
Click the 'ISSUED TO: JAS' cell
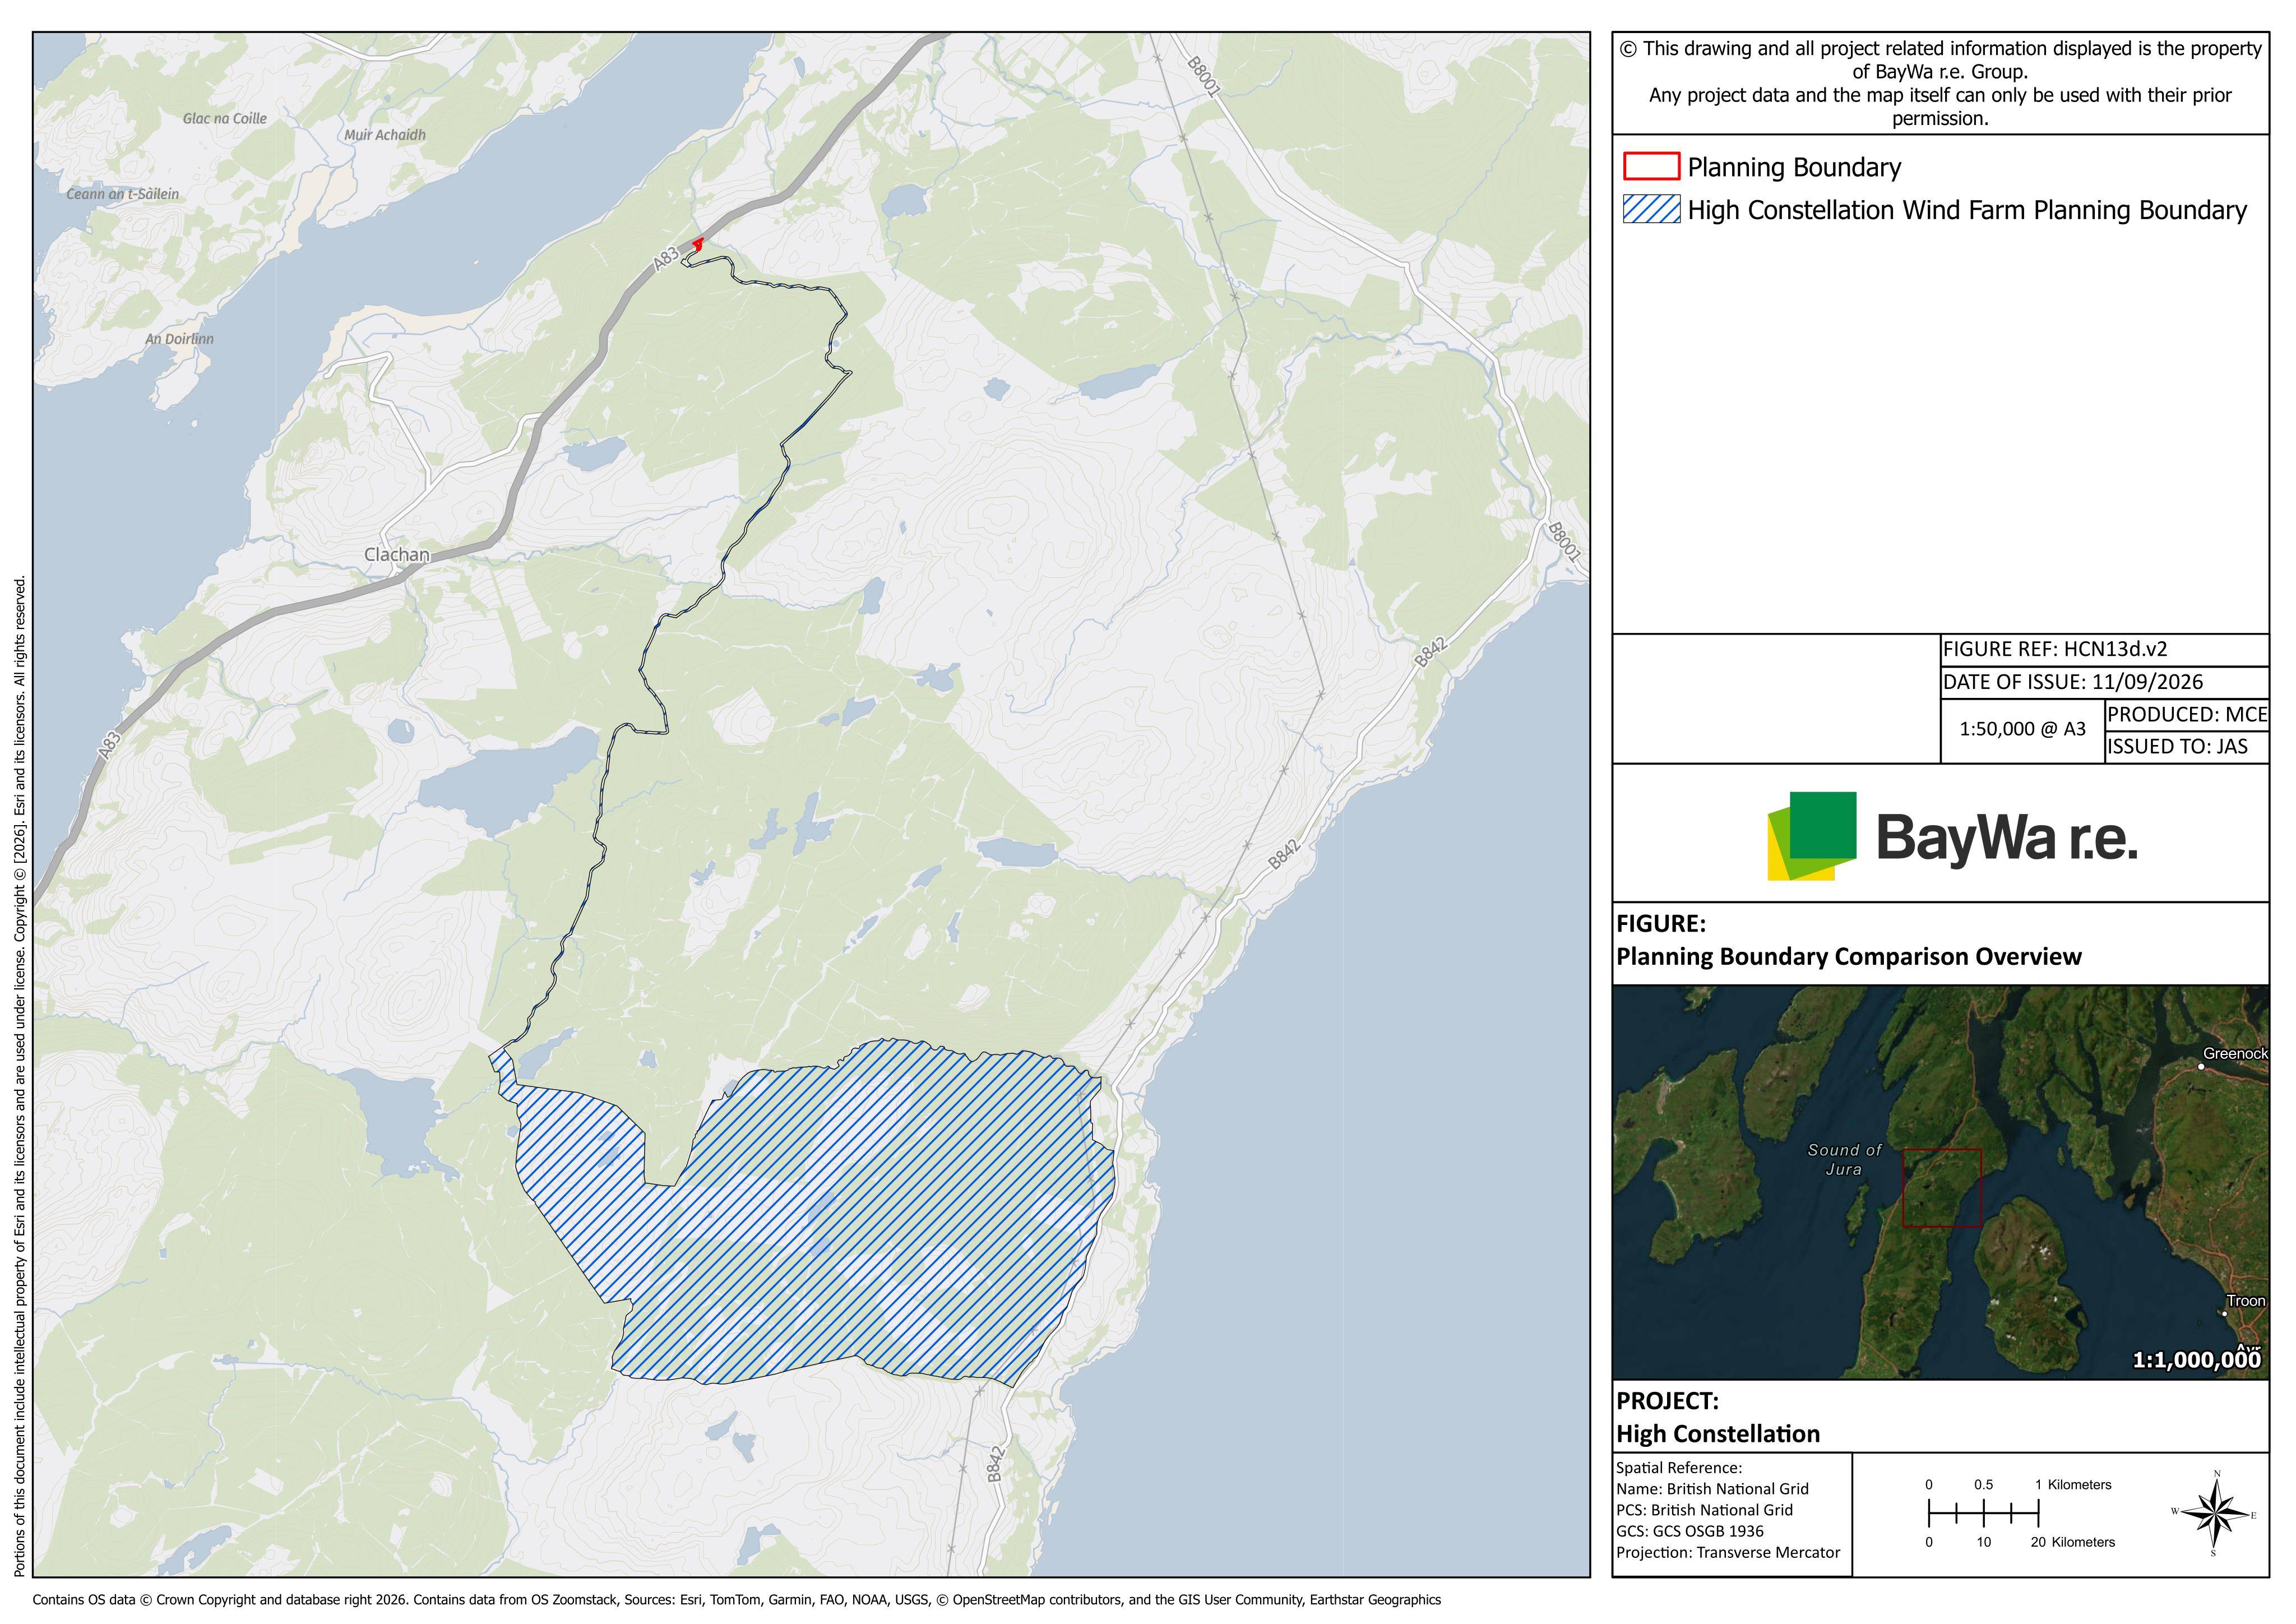coord(2187,747)
